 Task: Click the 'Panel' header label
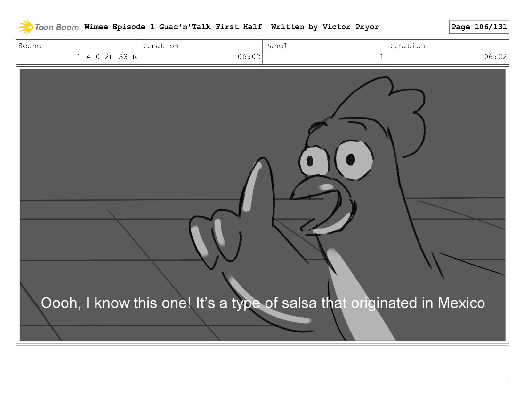(x=276, y=46)
